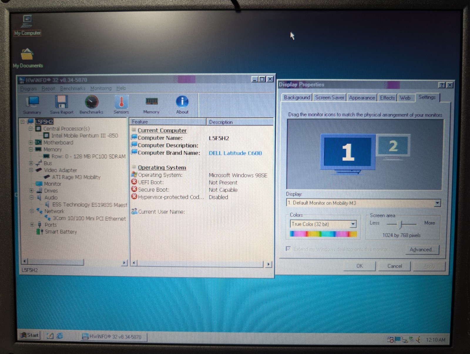Viewport: 470px width, 354px height.
Task: Click the Show Desktop quick launch icon
Action: (50, 336)
